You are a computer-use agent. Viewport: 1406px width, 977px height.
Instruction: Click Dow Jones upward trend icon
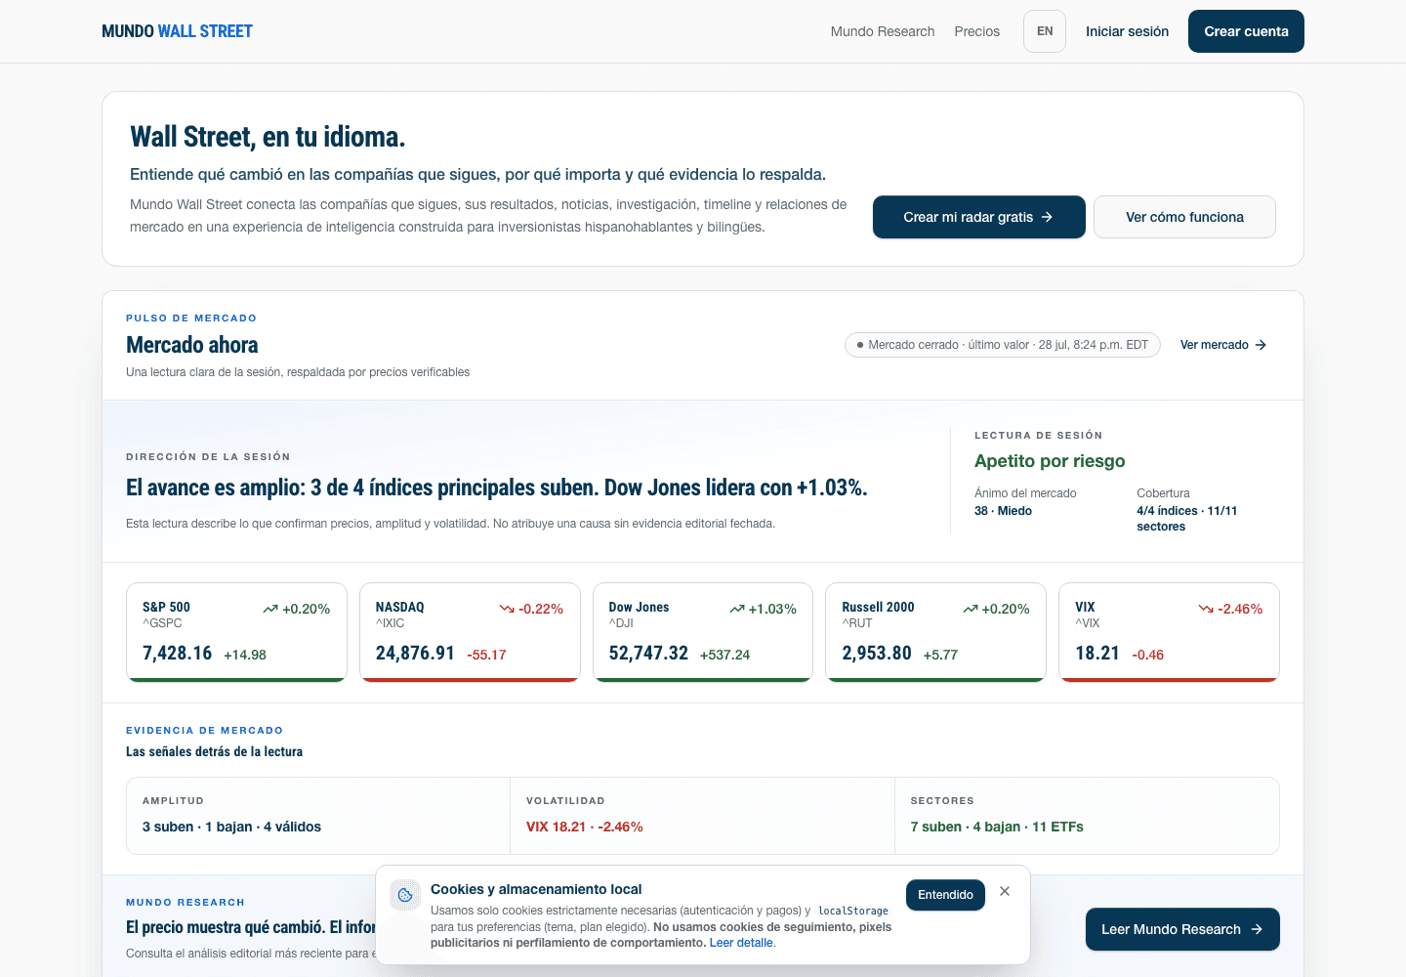[737, 609]
